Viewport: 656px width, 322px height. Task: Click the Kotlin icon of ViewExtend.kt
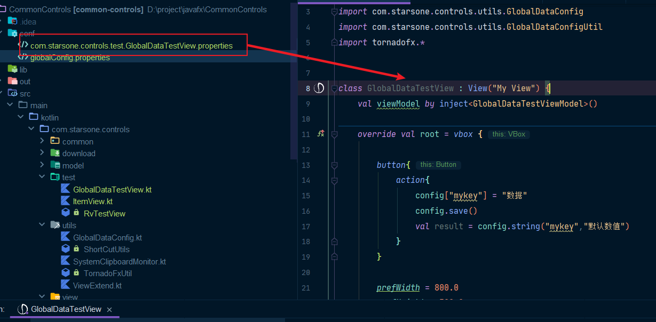pos(66,285)
